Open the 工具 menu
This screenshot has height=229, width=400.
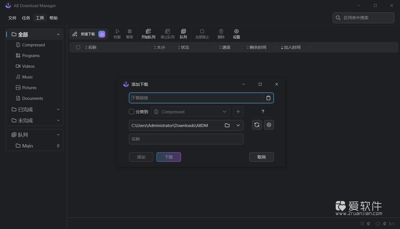pos(40,18)
